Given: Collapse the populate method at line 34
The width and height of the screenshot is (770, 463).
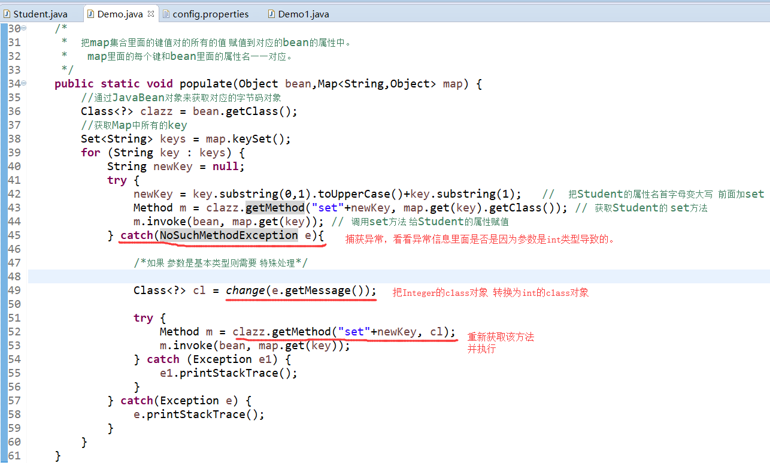Looking at the screenshot, I should point(23,84).
